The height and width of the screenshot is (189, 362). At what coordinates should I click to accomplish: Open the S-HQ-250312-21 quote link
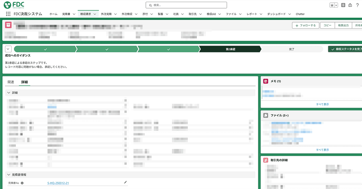(x=58, y=183)
